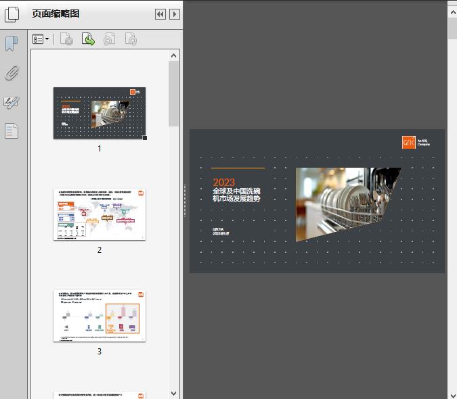Open the thumbnail options dropdown
Viewport: 457px width, 399px height.
(41, 39)
